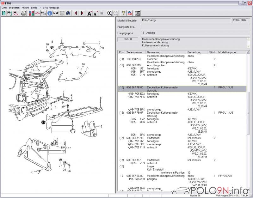Click the globe ETOS web icon

tap(130, 13)
